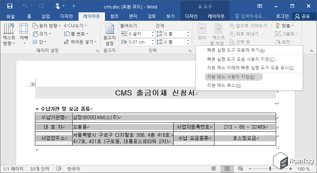317x173 pixels.
Task: Switch to the 참조 tab
Action: 114,16
